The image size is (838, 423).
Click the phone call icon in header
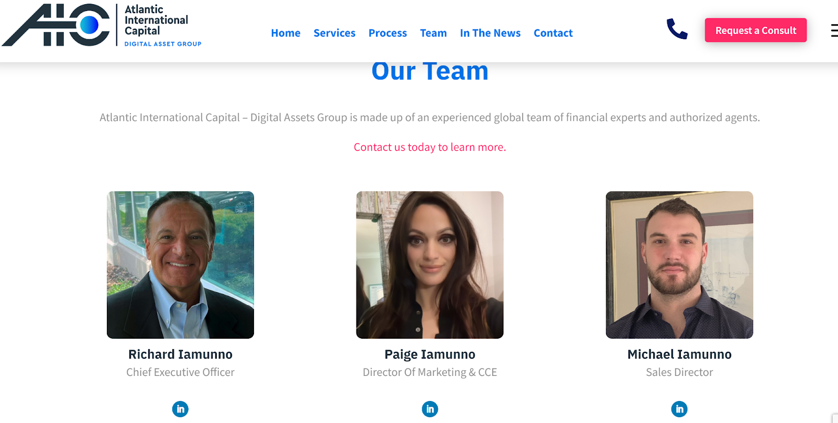click(677, 29)
